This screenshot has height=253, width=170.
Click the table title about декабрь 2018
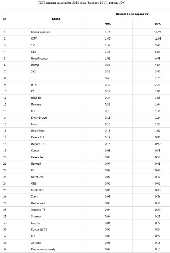click(82, 3)
